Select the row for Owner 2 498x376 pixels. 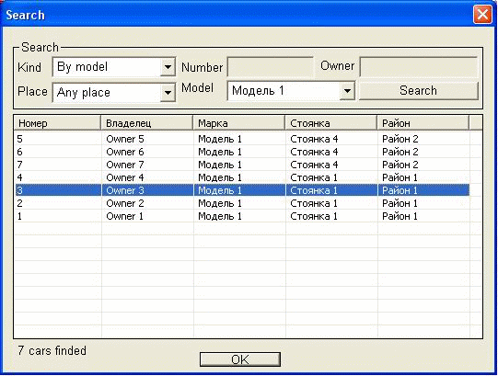pyautogui.click(x=242, y=203)
